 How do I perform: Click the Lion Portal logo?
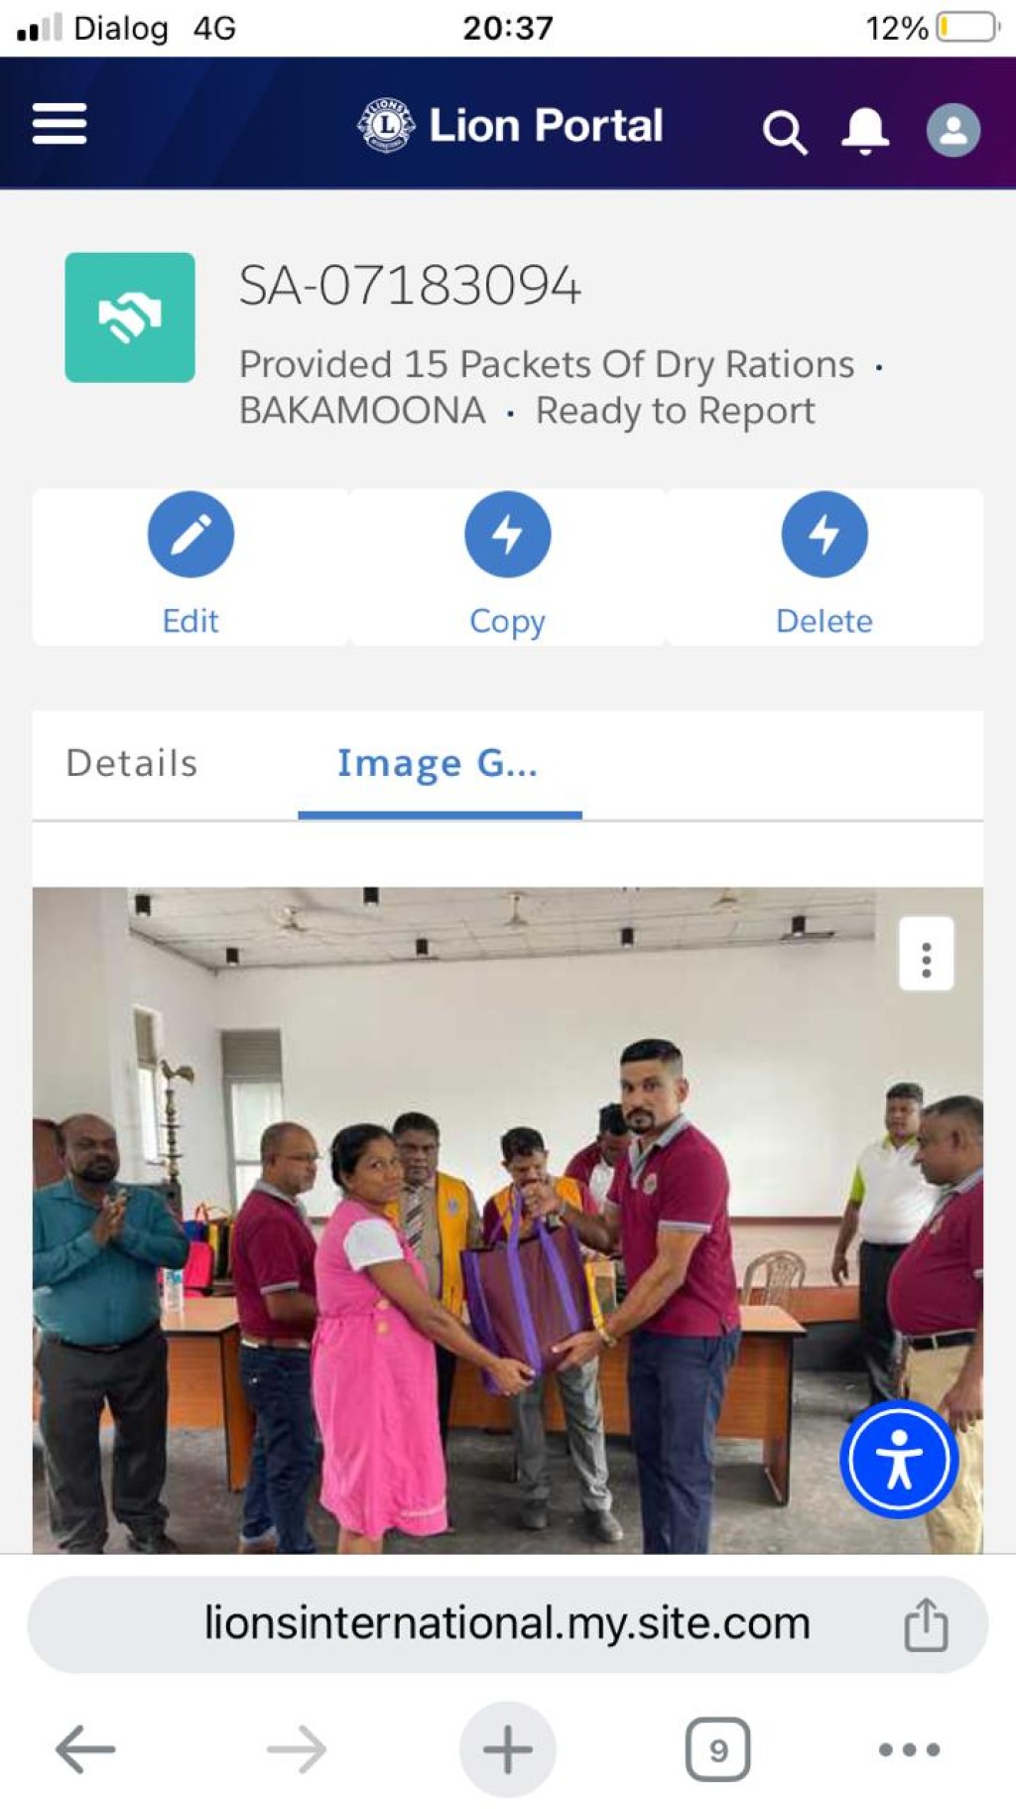click(510, 126)
